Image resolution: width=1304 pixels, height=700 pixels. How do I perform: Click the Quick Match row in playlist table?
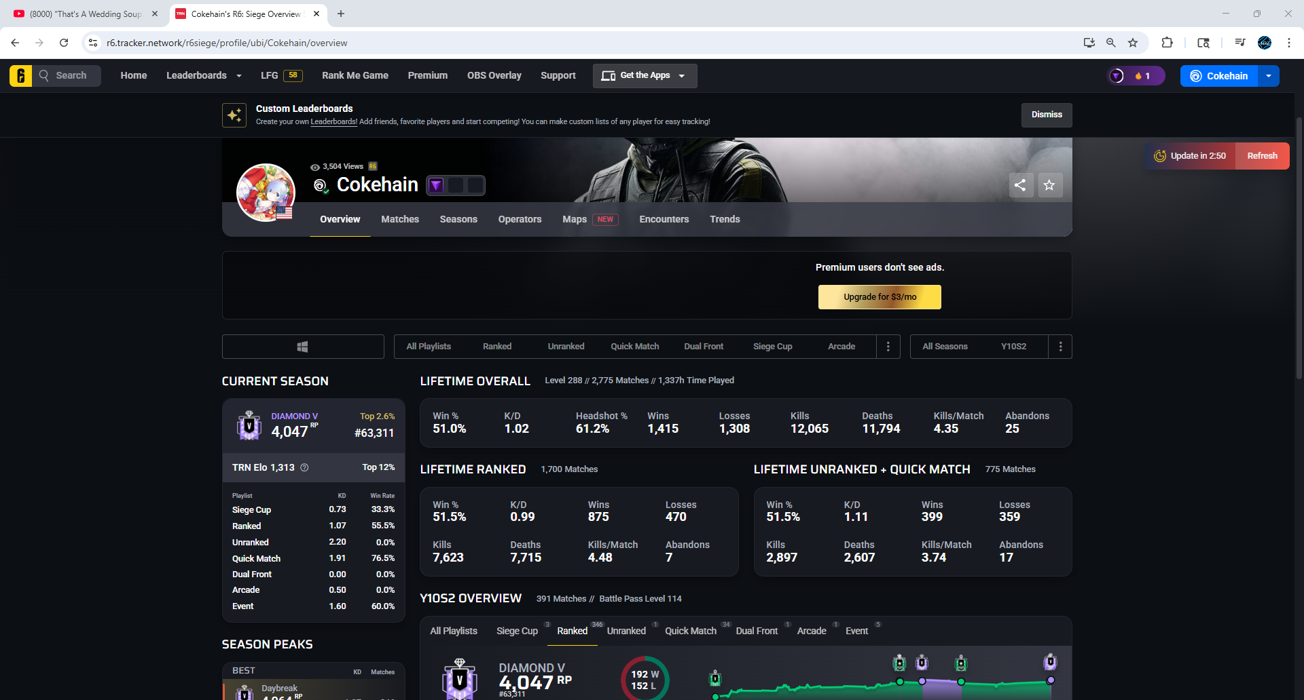point(313,558)
